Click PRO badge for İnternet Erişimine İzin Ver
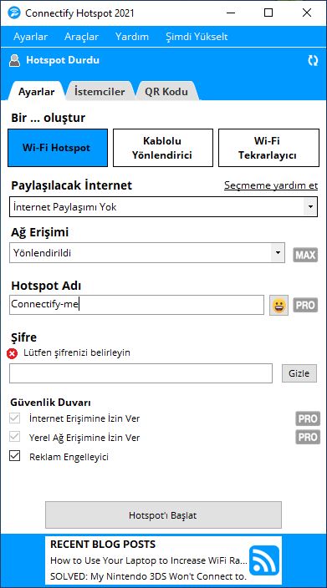Image resolution: width=327 pixels, height=588 pixels. [x=308, y=418]
